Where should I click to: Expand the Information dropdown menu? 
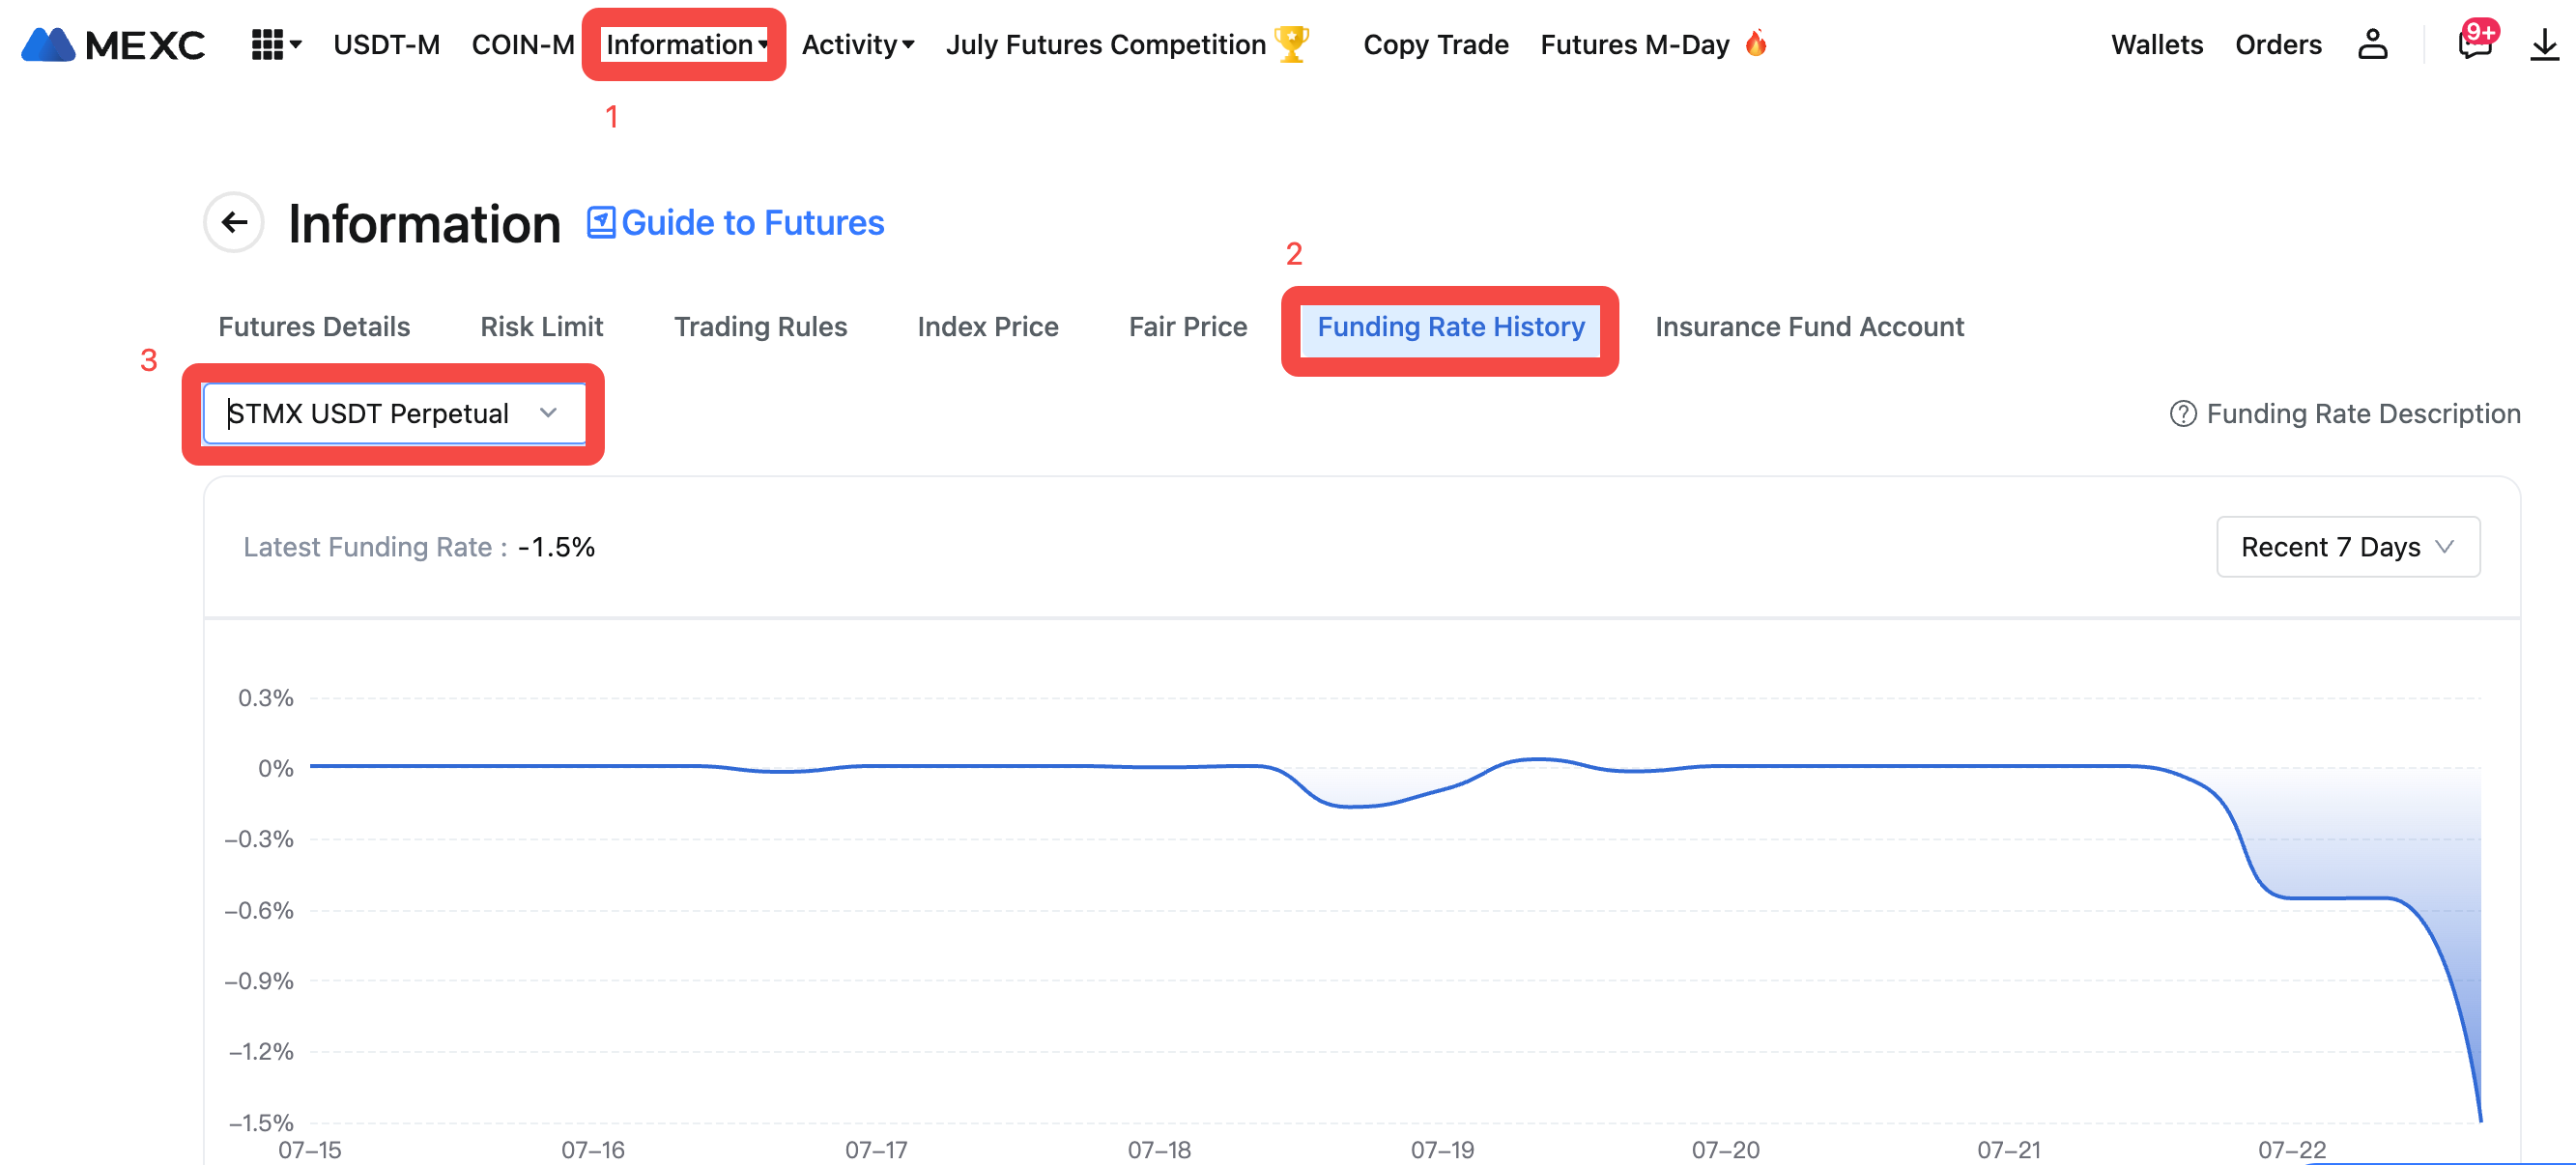(x=685, y=44)
